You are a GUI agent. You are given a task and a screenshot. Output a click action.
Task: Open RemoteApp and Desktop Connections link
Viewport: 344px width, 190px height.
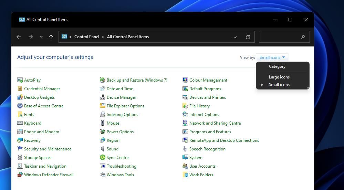pyautogui.click(x=224, y=140)
